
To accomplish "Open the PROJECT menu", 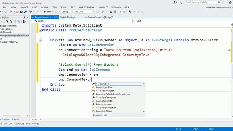I will (24, 7).
